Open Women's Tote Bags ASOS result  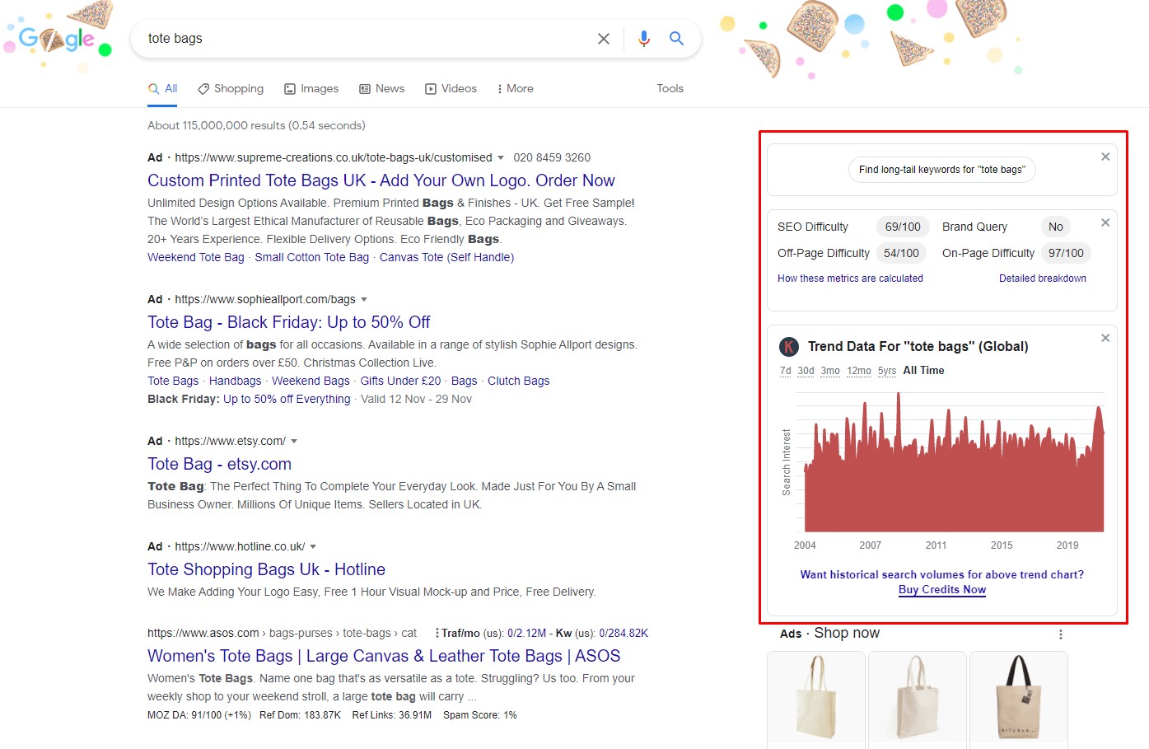pyautogui.click(x=384, y=656)
